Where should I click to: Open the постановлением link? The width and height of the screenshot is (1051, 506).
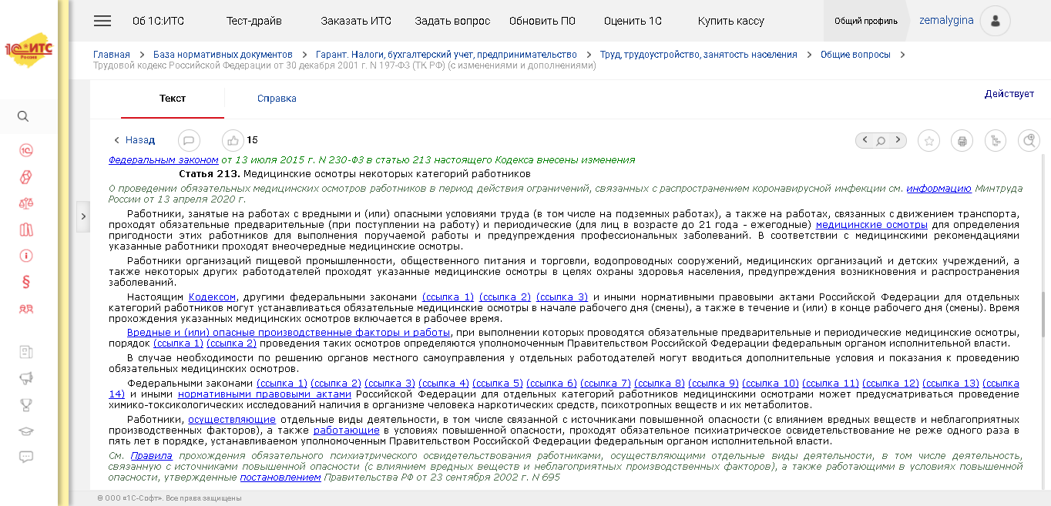point(280,478)
